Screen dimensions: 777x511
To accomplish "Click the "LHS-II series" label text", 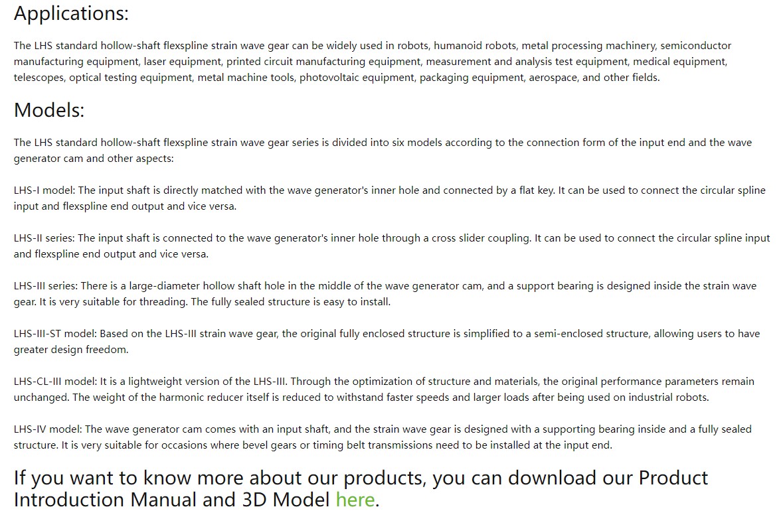I will [44, 238].
